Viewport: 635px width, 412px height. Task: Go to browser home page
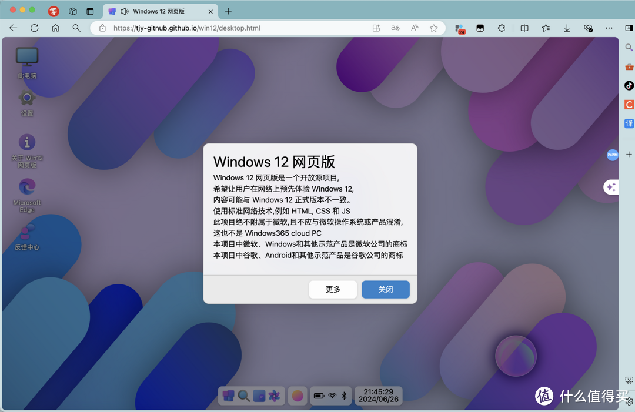[55, 28]
